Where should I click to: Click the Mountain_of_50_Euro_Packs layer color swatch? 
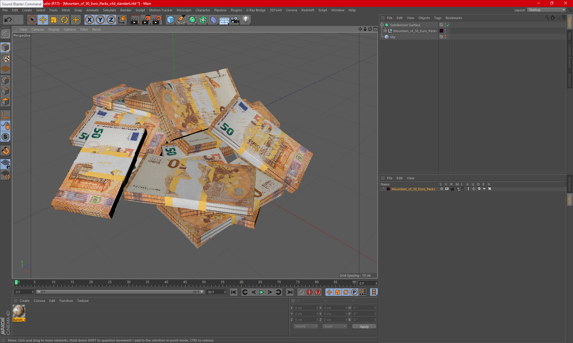441,31
